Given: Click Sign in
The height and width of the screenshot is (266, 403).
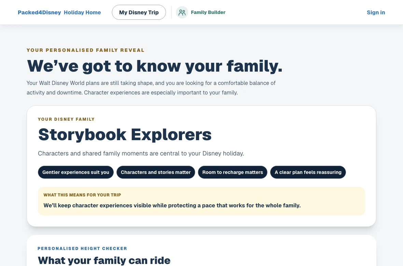Looking at the screenshot, I should [x=376, y=12].
